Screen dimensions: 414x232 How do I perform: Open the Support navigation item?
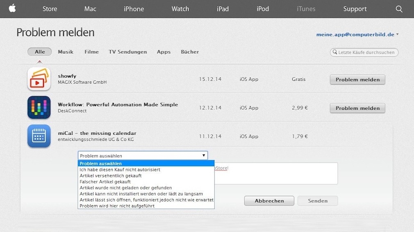[355, 9]
